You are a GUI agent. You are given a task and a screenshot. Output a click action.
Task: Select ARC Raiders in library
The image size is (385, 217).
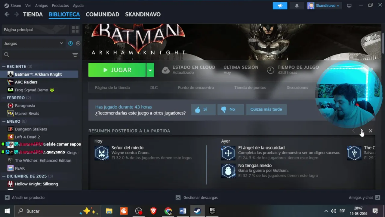(x=40, y=82)
